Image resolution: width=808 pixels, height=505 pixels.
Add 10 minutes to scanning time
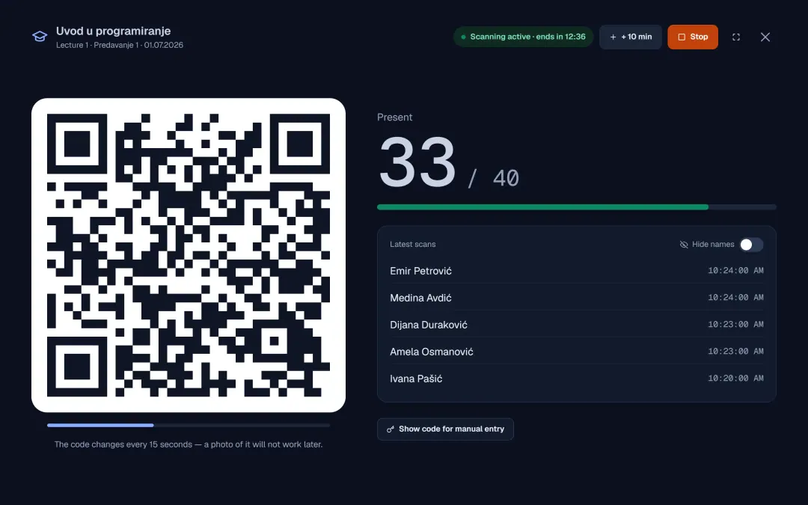631,37
